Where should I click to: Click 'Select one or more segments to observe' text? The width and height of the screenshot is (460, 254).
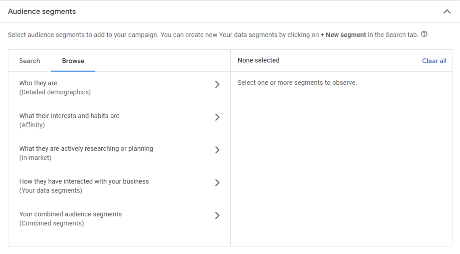[297, 83]
